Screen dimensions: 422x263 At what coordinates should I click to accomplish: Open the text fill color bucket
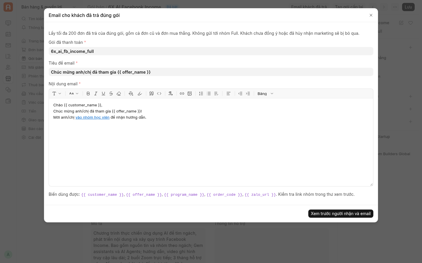(x=131, y=94)
